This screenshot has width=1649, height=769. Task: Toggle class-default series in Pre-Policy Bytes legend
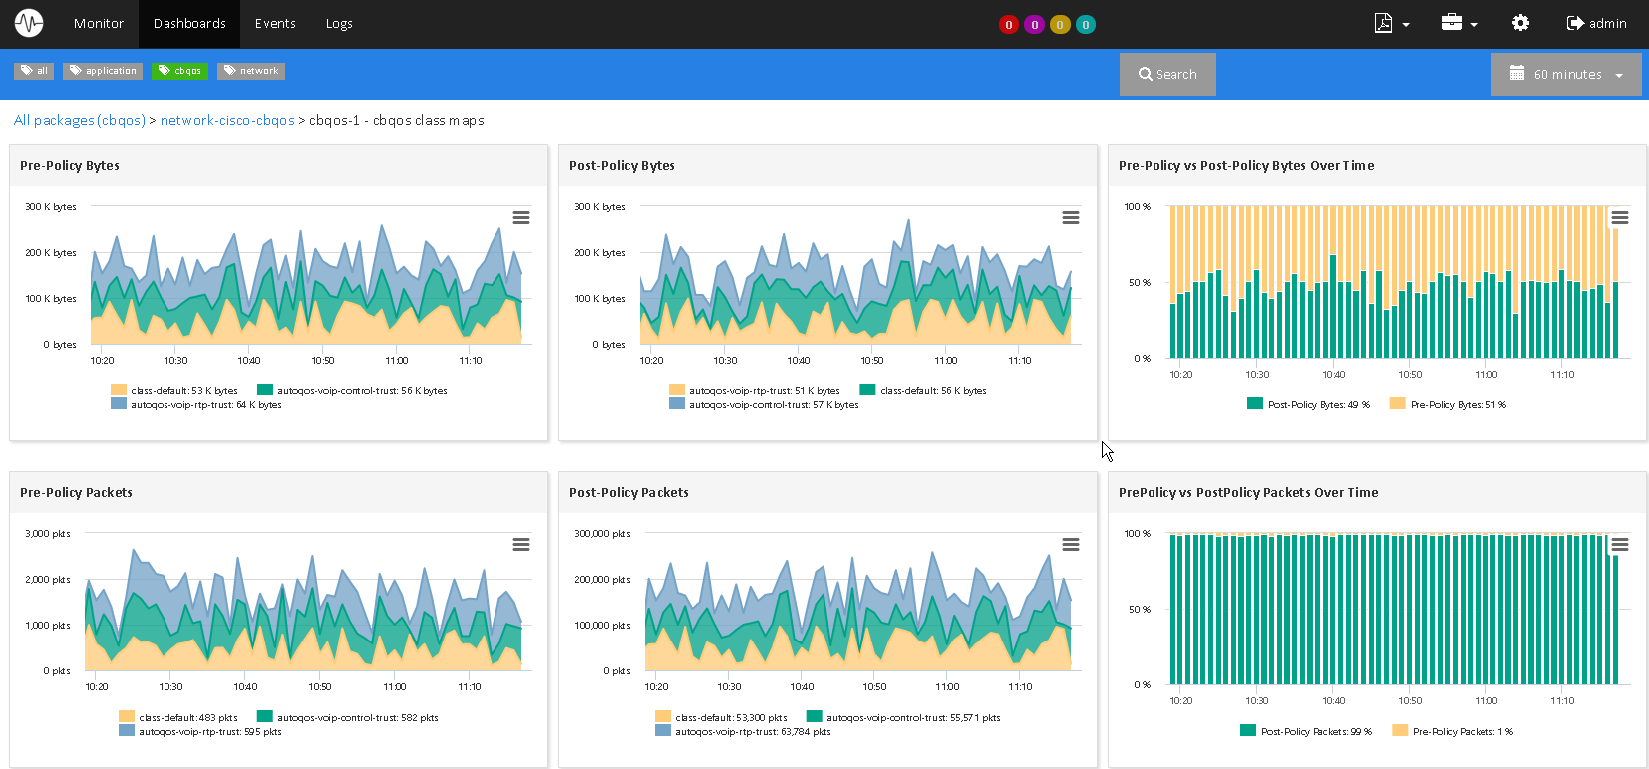tap(183, 391)
